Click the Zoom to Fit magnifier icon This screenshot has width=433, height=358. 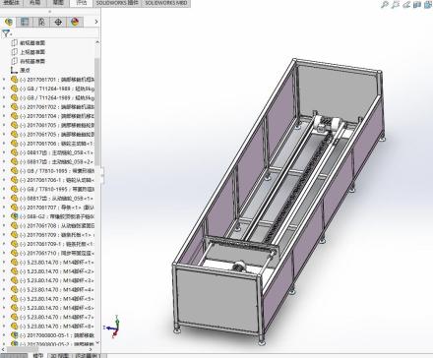[x=385, y=5]
